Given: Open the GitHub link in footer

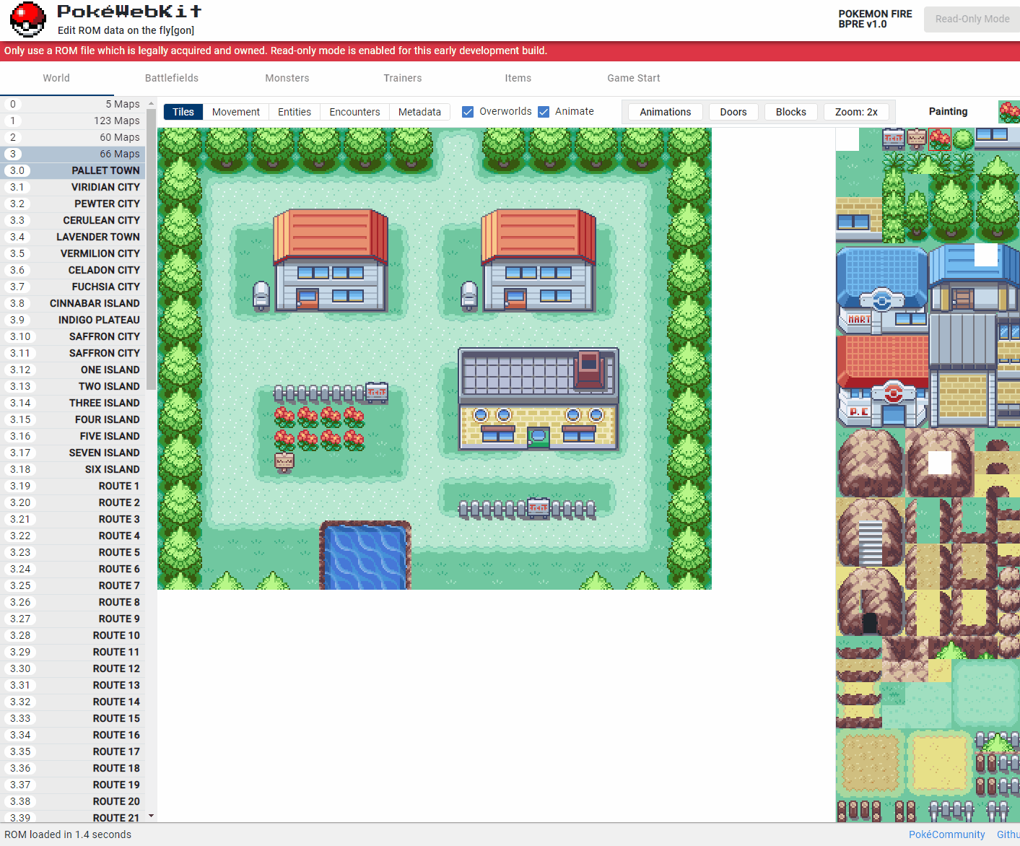Looking at the screenshot, I should pos(1008,834).
